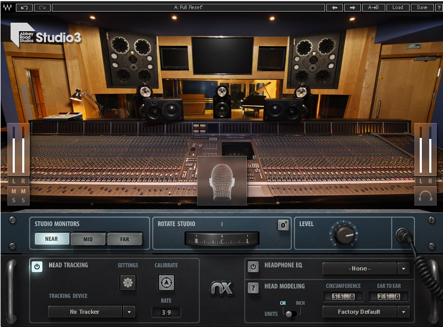Click the tracking Rate value field

[x=166, y=312]
